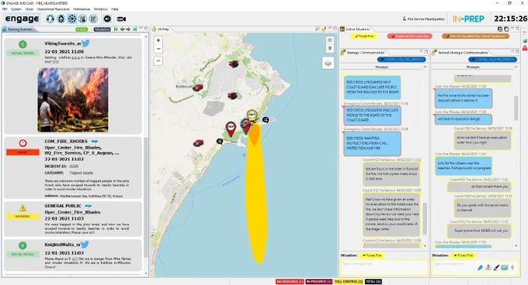Open the video camera toolbar icon
The image size is (528, 285).
pyautogui.click(x=122, y=19)
